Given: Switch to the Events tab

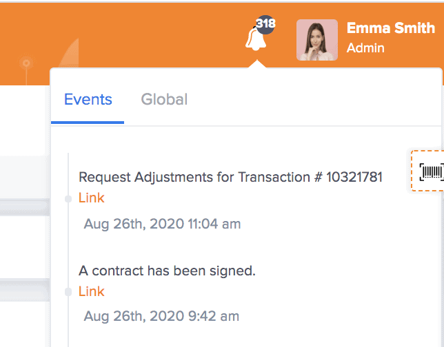Looking at the screenshot, I should click(x=88, y=99).
